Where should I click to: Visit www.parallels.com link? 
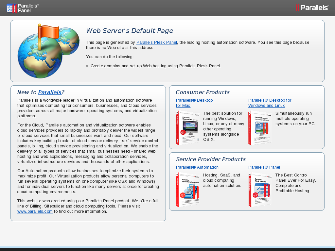pos(35,211)
